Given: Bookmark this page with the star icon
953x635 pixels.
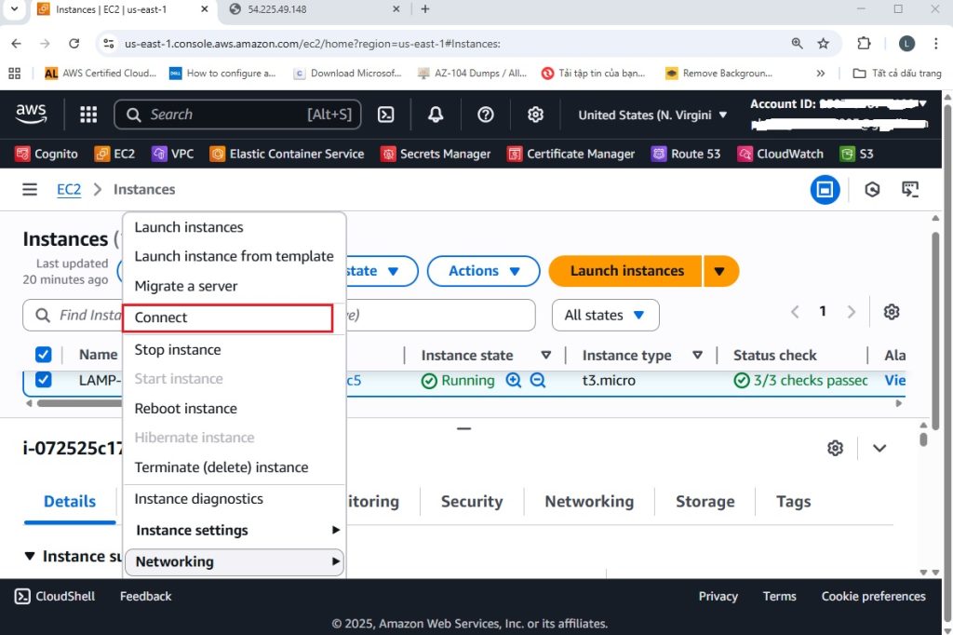Looking at the screenshot, I should pos(823,43).
